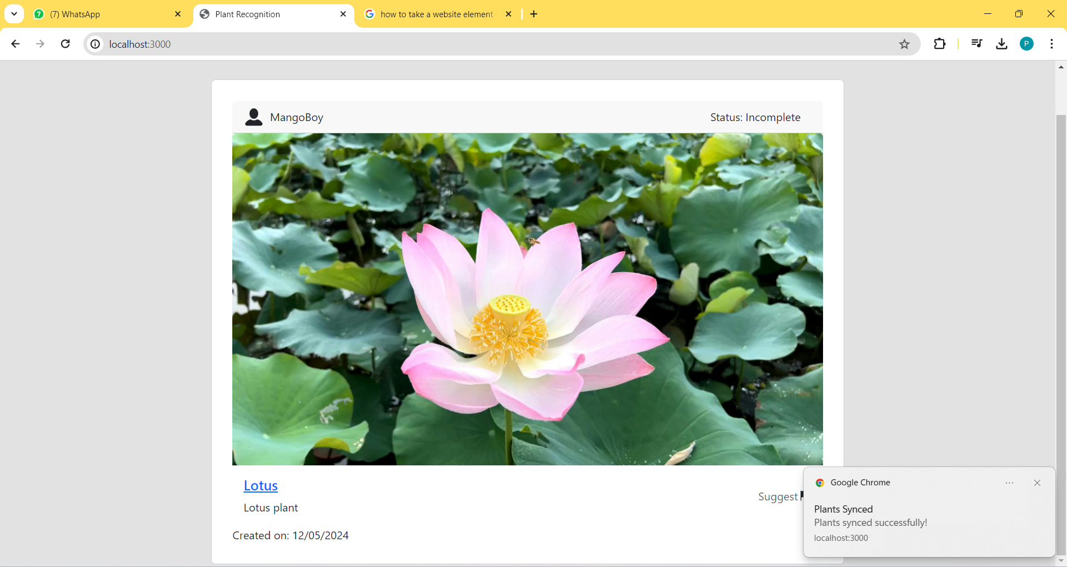This screenshot has height=567, width=1067.
Task: Open a new tab with plus button
Action: click(x=534, y=14)
